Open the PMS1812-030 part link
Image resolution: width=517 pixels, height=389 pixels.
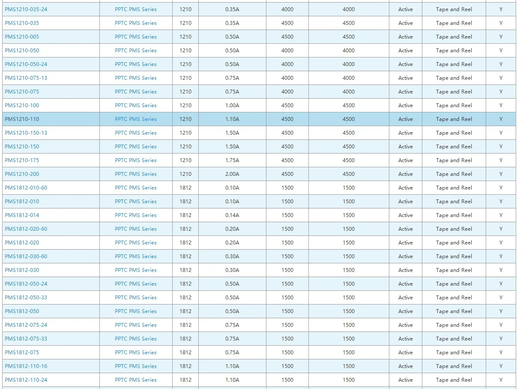point(22,270)
